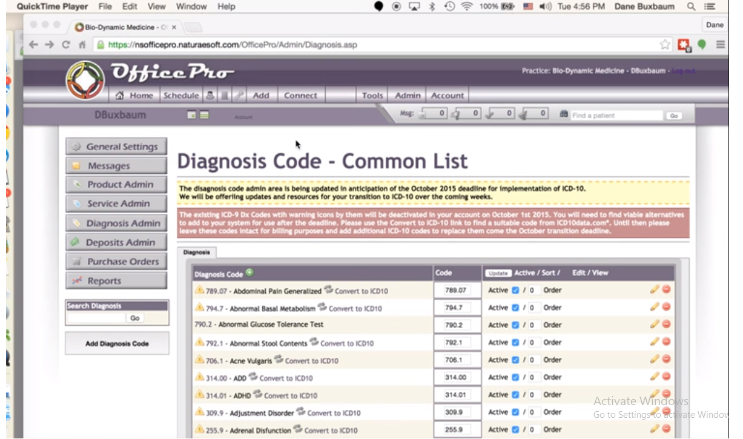743x439 pixels.
Task: Toggle Active checkbox for Adrenal Disfunction
Action: 516,429
